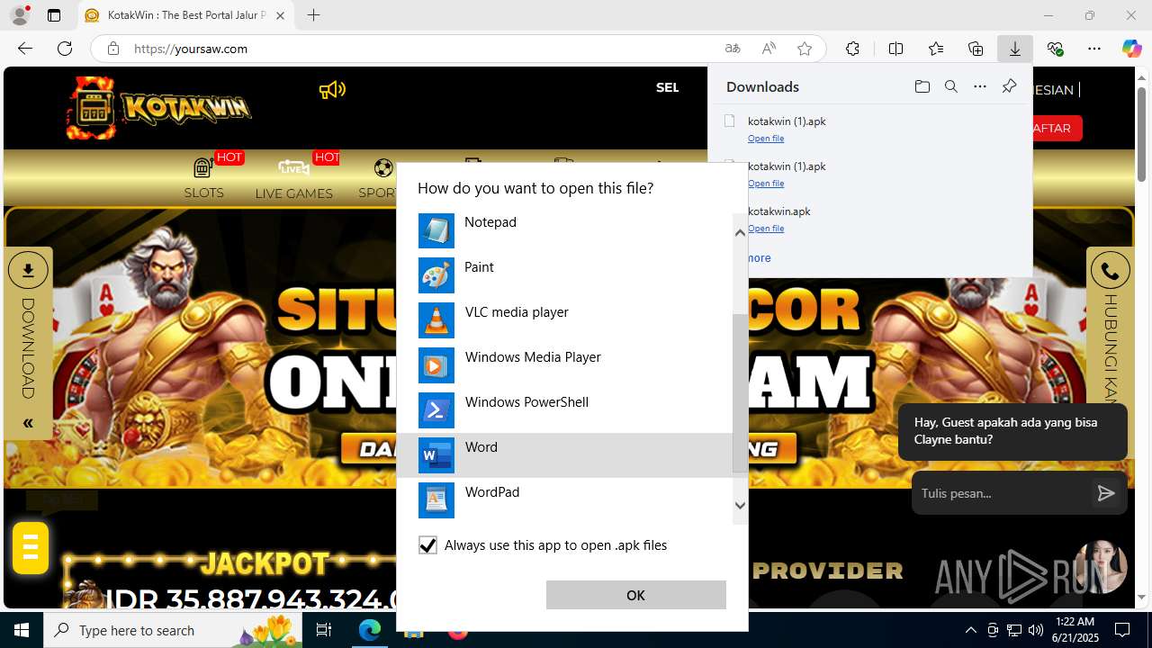Image resolution: width=1152 pixels, height=648 pixels.
Task: Open LIVE GAMES category tab
Action: click(293, 178)
